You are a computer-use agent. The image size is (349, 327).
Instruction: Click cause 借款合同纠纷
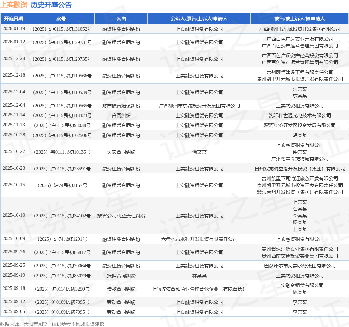[x=121, y=289]
